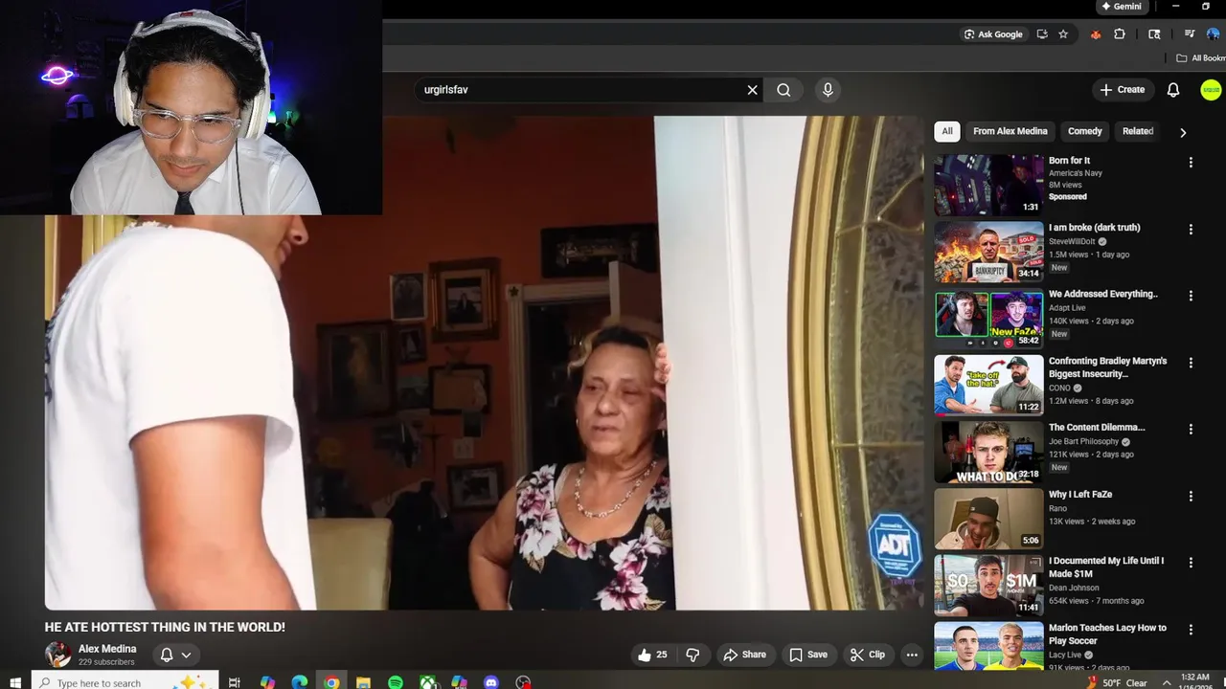Open I Documented My Life Until $1M title

(x=1106, y=567)
